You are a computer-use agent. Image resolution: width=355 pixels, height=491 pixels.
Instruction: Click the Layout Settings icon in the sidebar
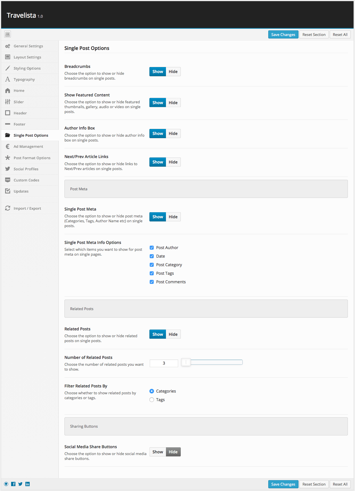(x=8, y=57)
